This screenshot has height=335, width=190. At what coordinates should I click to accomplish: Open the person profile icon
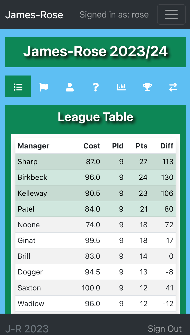click(70, 87)
